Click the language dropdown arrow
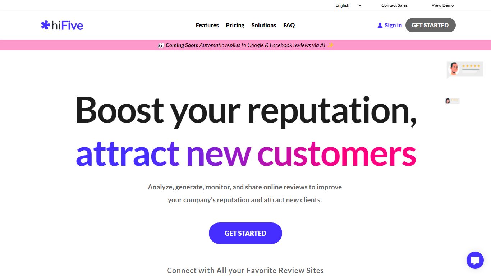The image size is (491, 276). tap(359, 5)
